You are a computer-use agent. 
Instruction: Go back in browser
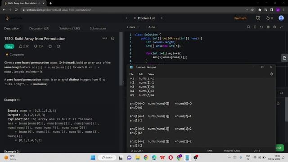(x=4, y=10)
